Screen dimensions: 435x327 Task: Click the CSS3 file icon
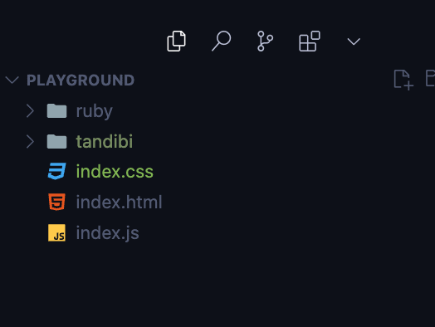click(x=57, y=171)
